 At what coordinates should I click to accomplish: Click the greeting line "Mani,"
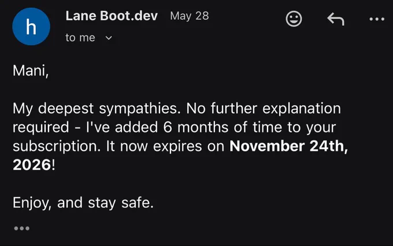coord(31,70)
